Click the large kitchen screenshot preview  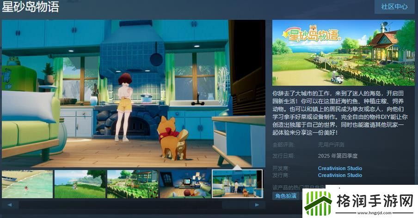[134, 94]
